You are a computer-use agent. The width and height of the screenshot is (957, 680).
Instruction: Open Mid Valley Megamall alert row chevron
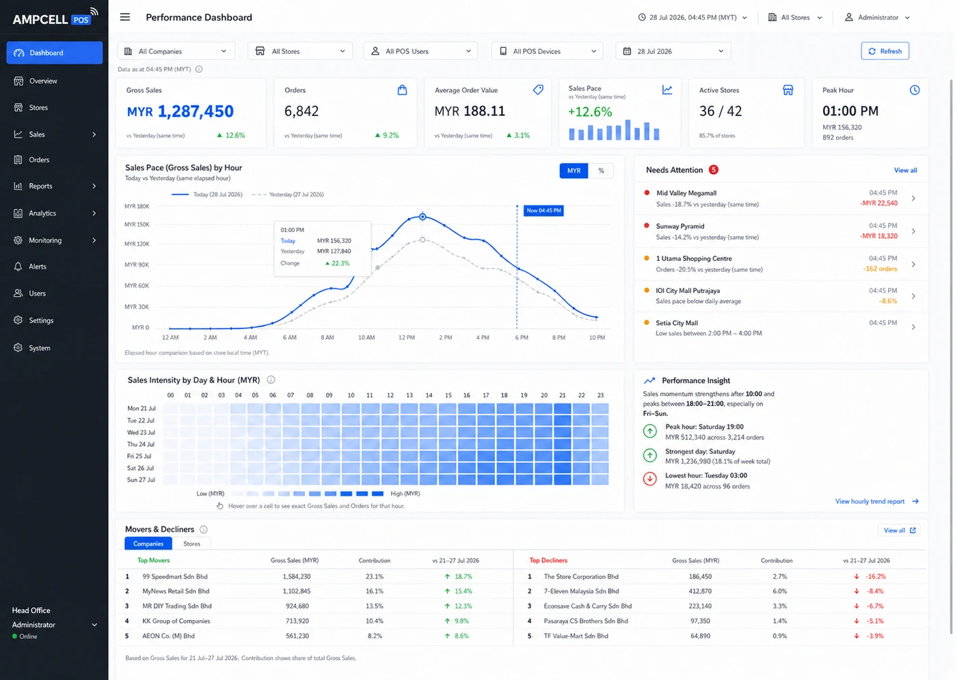914,199
